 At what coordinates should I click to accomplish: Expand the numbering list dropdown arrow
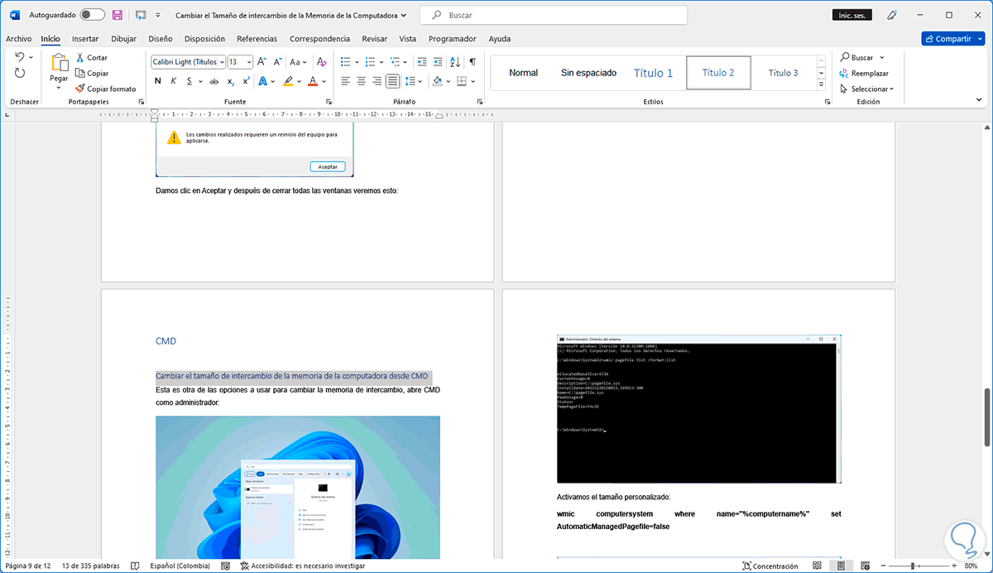[x=382, y=61]
